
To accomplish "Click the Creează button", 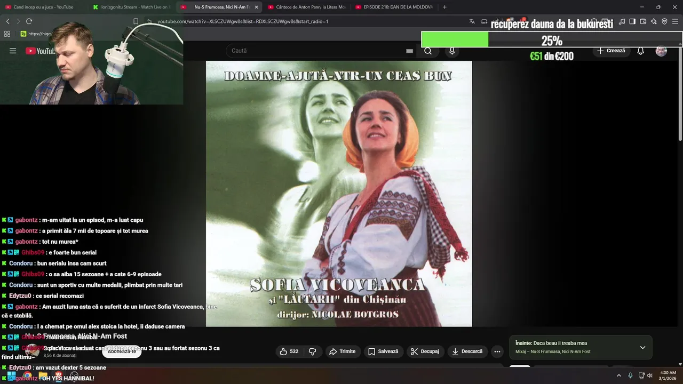I will 611,51.
